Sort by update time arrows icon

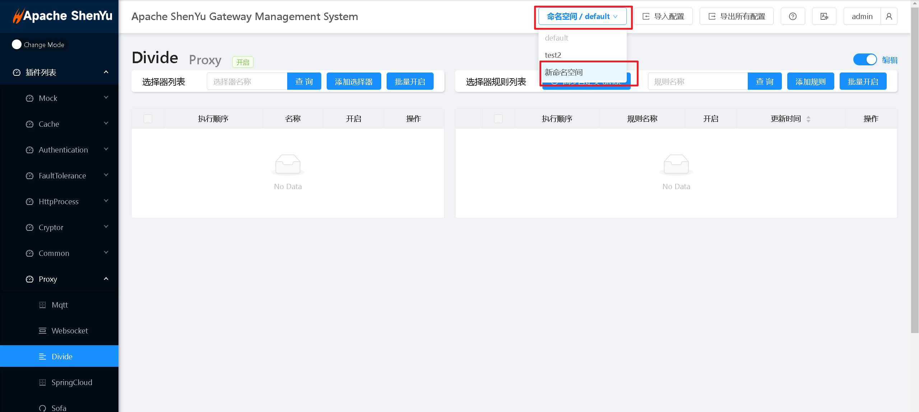pyautogui.click(x=808, y=119)
